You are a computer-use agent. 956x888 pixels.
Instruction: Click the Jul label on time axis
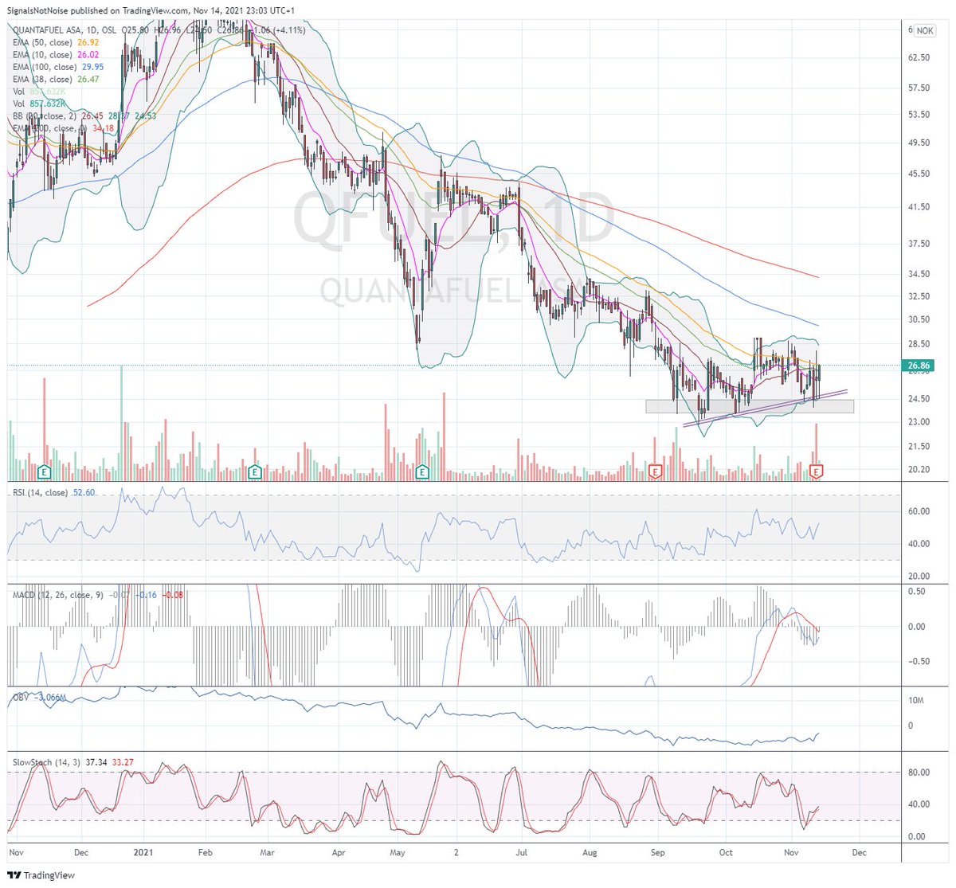point(521,851)
